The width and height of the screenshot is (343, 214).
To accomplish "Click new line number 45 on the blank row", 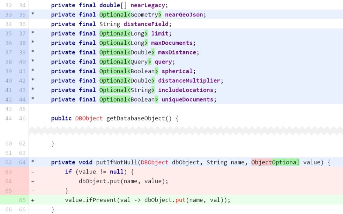I will [x=22, y=109].
